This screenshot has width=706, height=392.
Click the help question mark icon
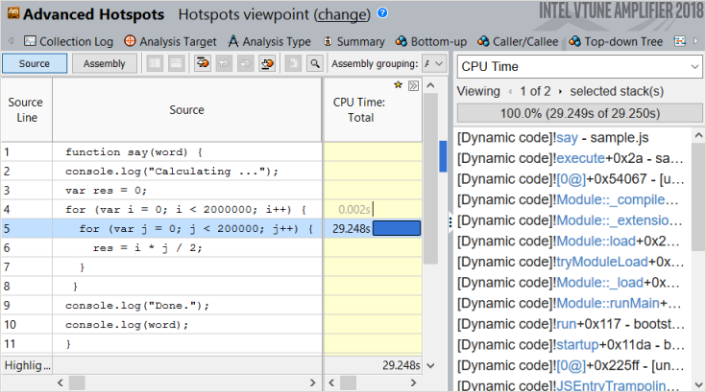pyautogui.click(x=383, y=14)
